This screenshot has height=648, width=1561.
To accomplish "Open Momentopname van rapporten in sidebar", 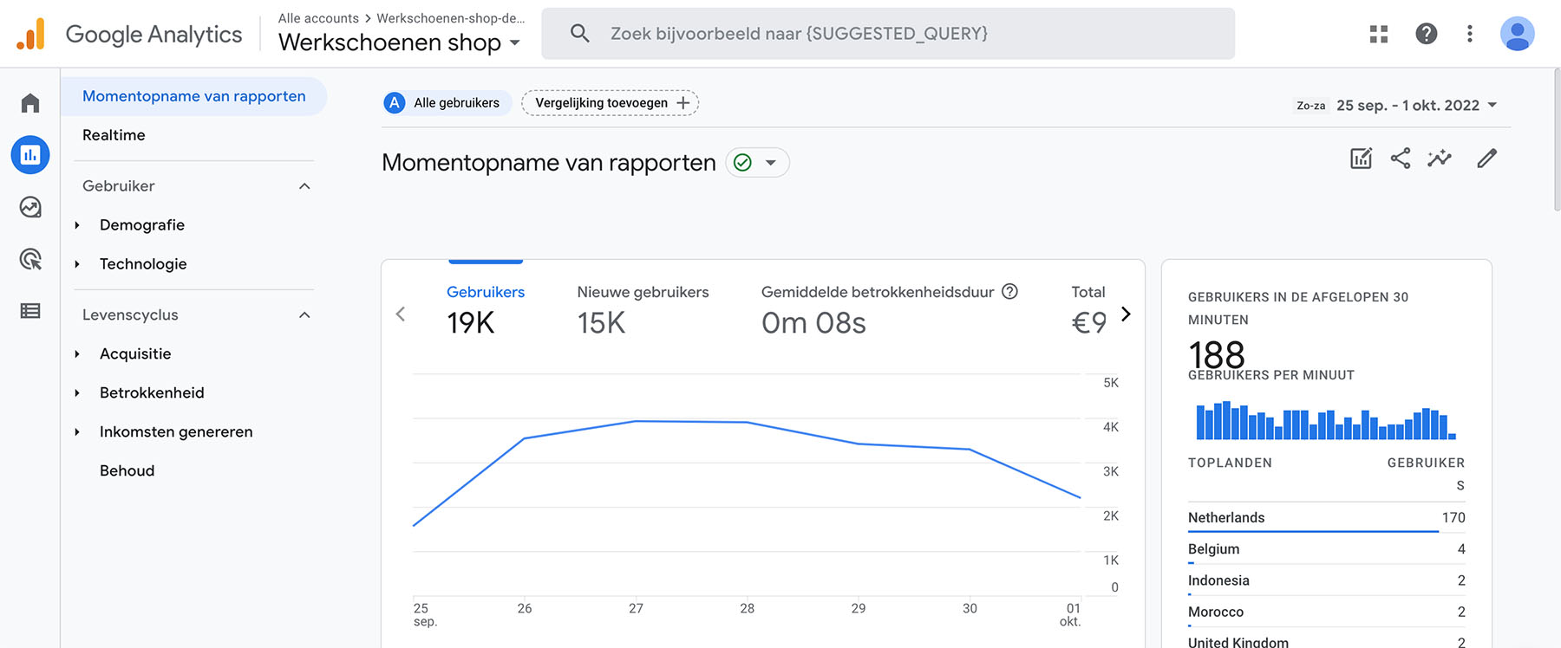I will click(x=194, y=96).
